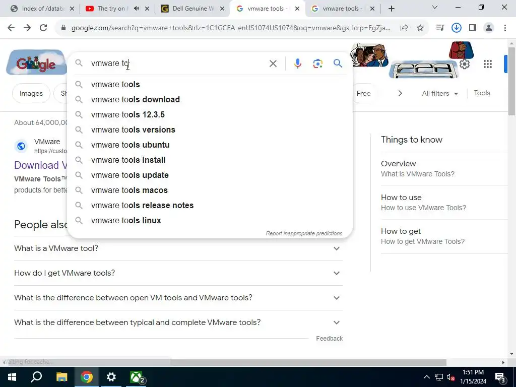Show more filter chips with arrow
This screenshot has height=387, width=516.
(x=400, y=93)
